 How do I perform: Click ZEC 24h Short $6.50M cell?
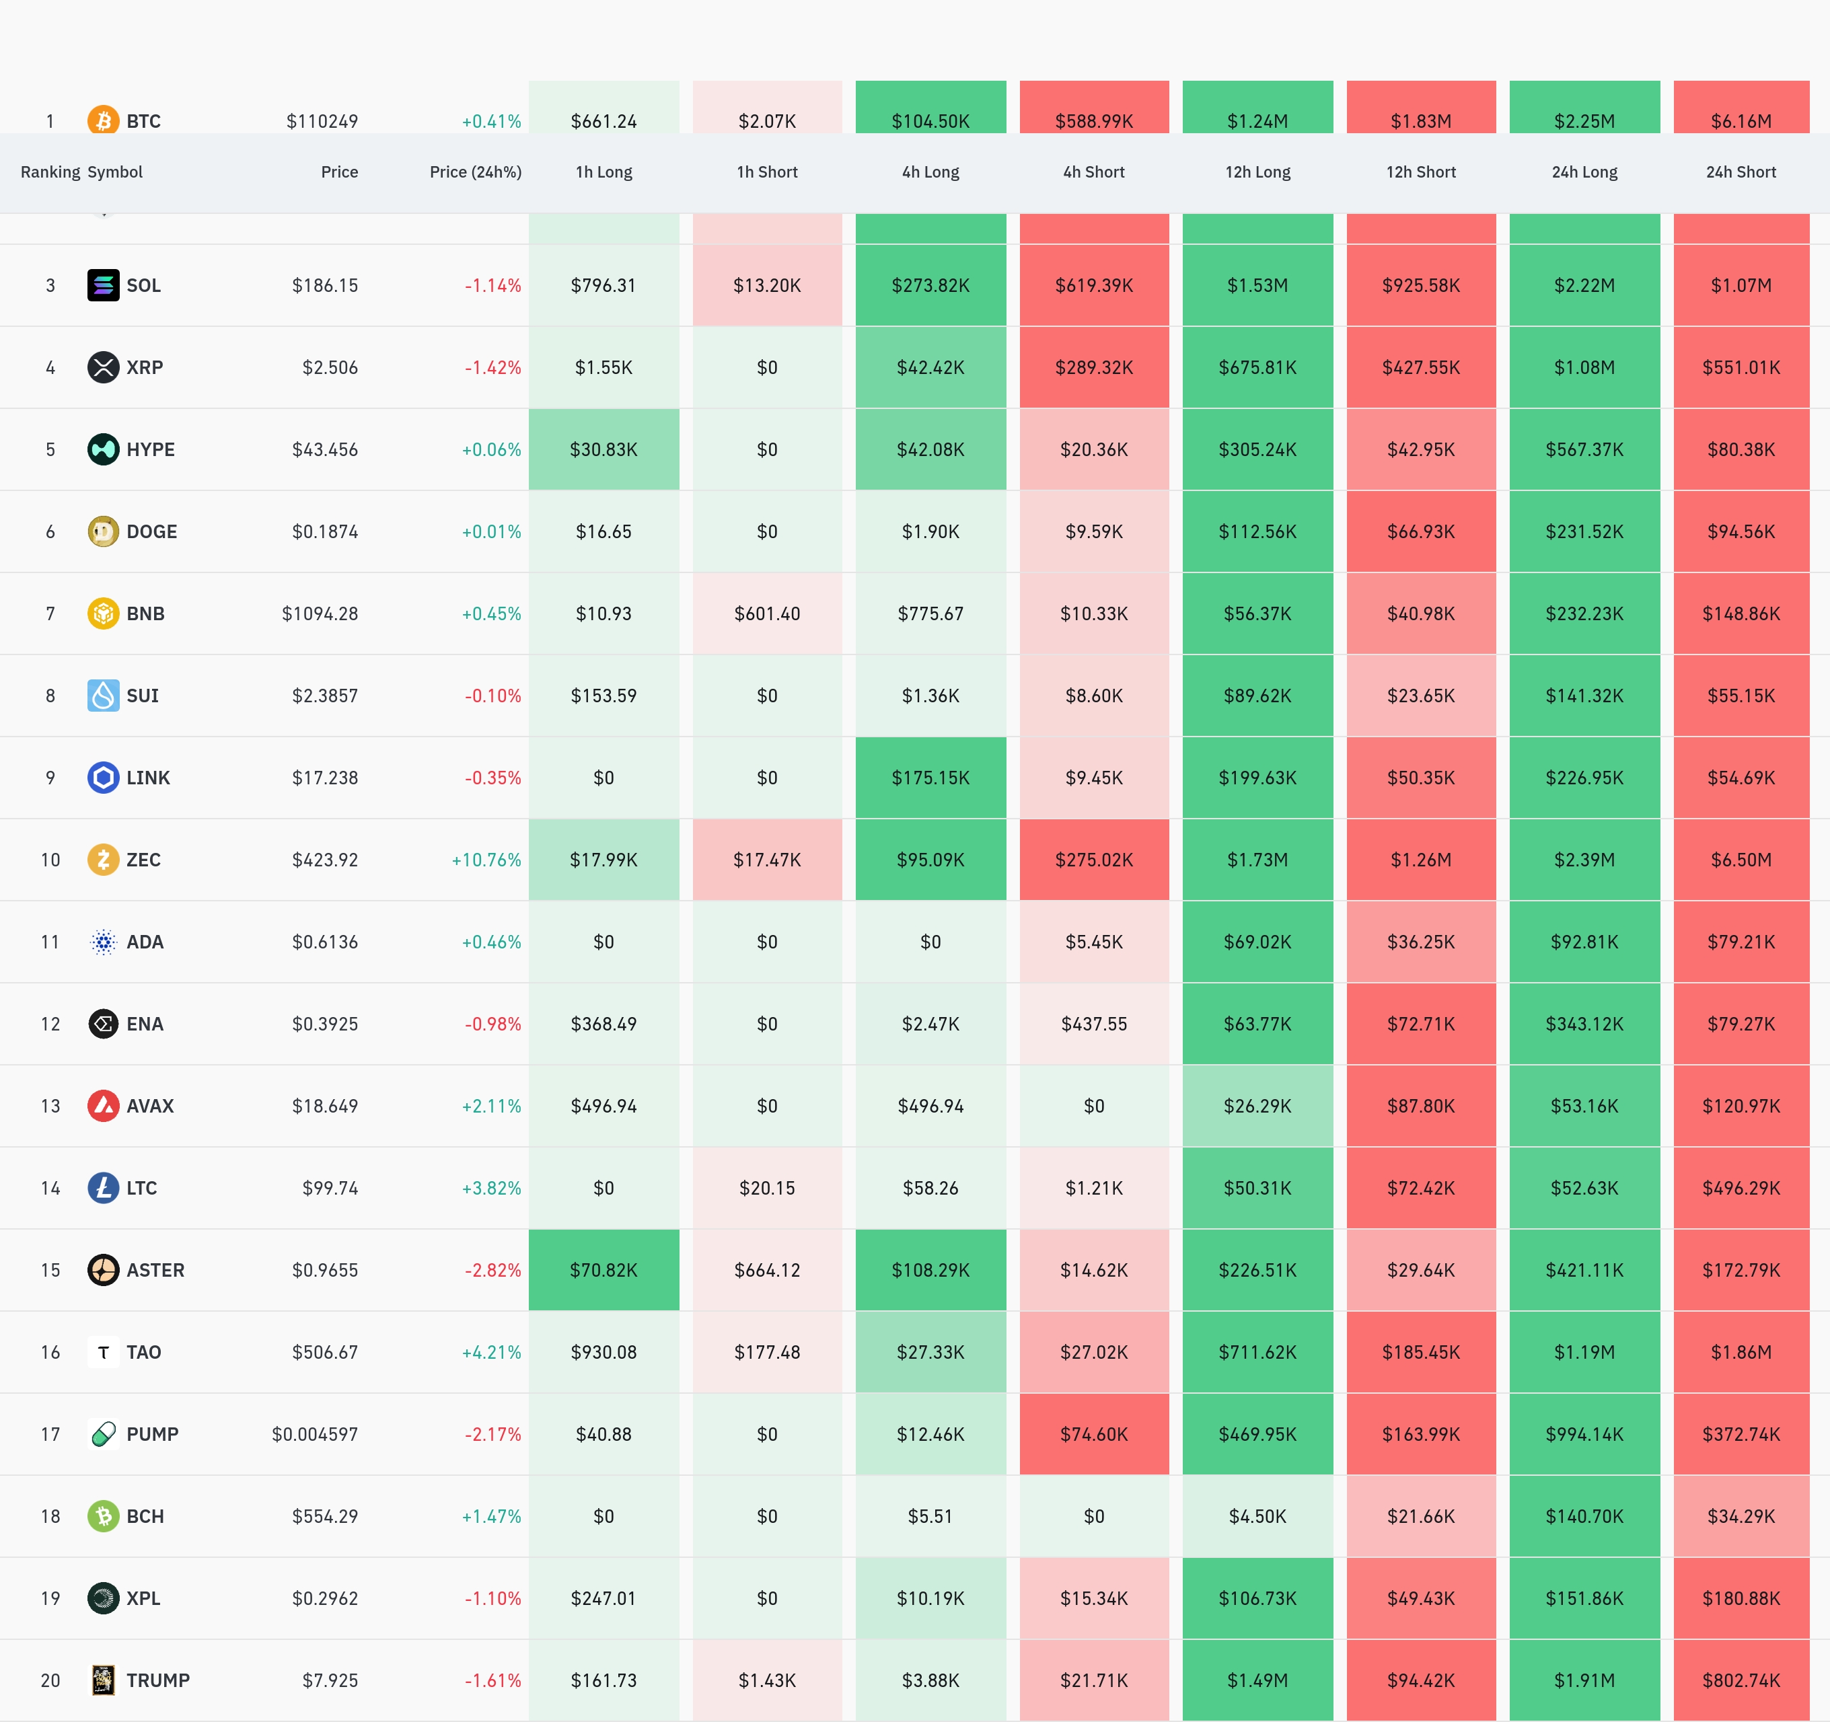point(1741,860)
